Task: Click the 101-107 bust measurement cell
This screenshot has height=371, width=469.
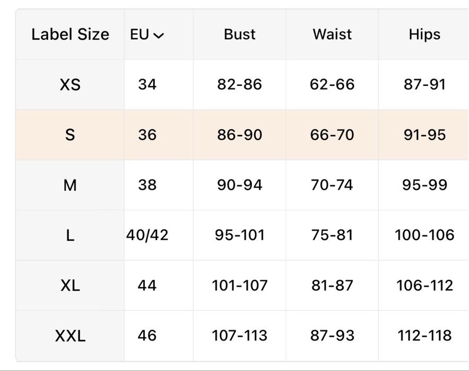Action: coord(240,286)
